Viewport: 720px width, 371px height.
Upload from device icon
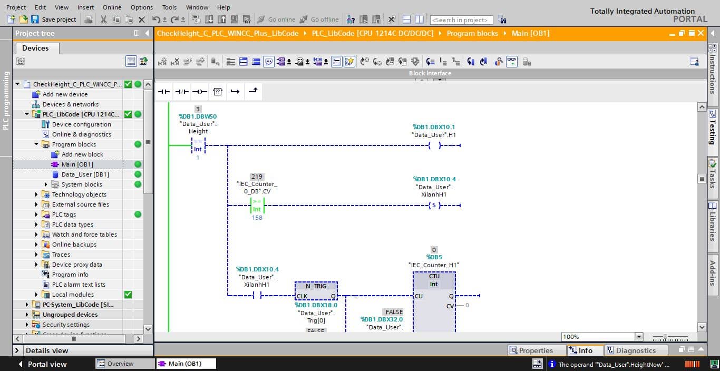(x=221, y=19)
